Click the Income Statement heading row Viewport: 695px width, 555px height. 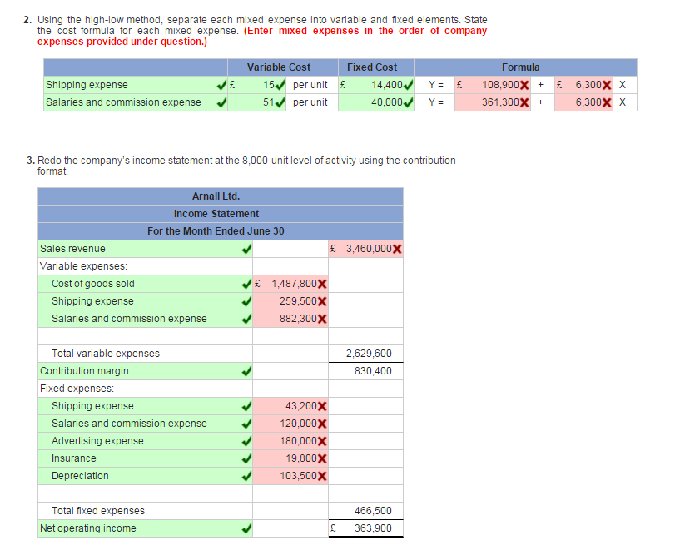[221, 214]
